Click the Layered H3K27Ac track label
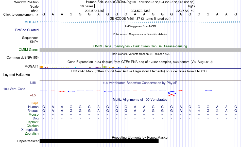The height and width of the screenshot is (147, 241). pyautogui.click(x=16, y=75)
